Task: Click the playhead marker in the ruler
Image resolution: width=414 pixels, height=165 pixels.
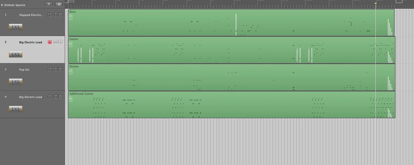Action: click(375, 3)
